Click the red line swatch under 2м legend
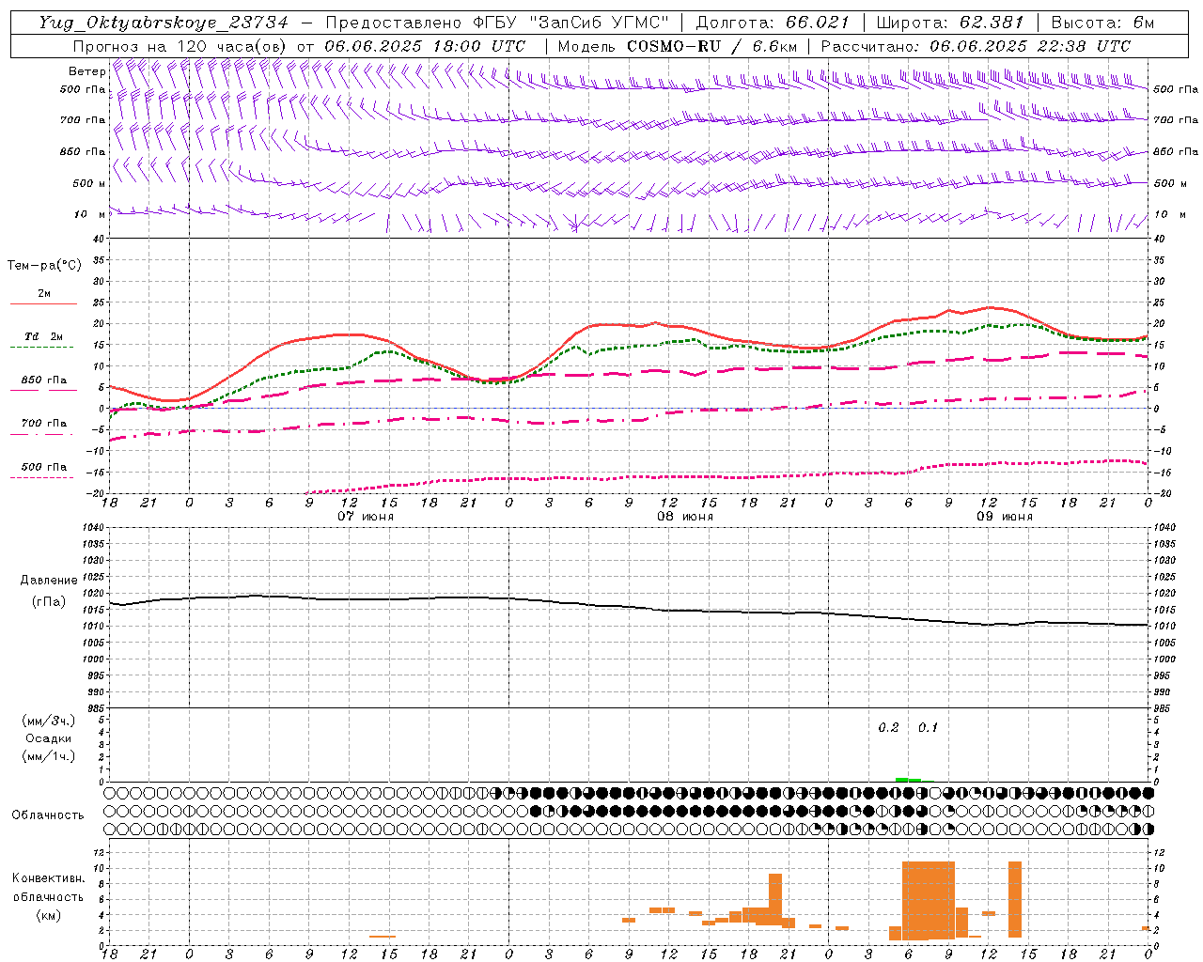This screenshot has width=1203, height=962. click(x=43, y=304)
